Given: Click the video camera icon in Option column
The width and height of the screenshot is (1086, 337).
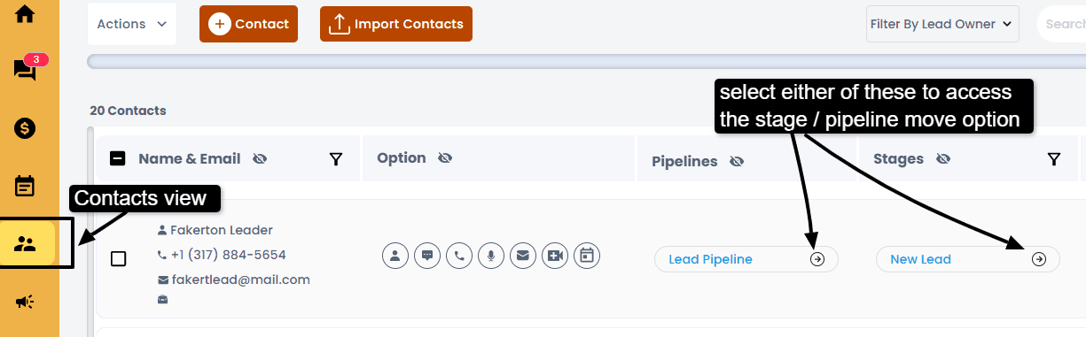Looking at the screenshot, I should tap(555, 256).
